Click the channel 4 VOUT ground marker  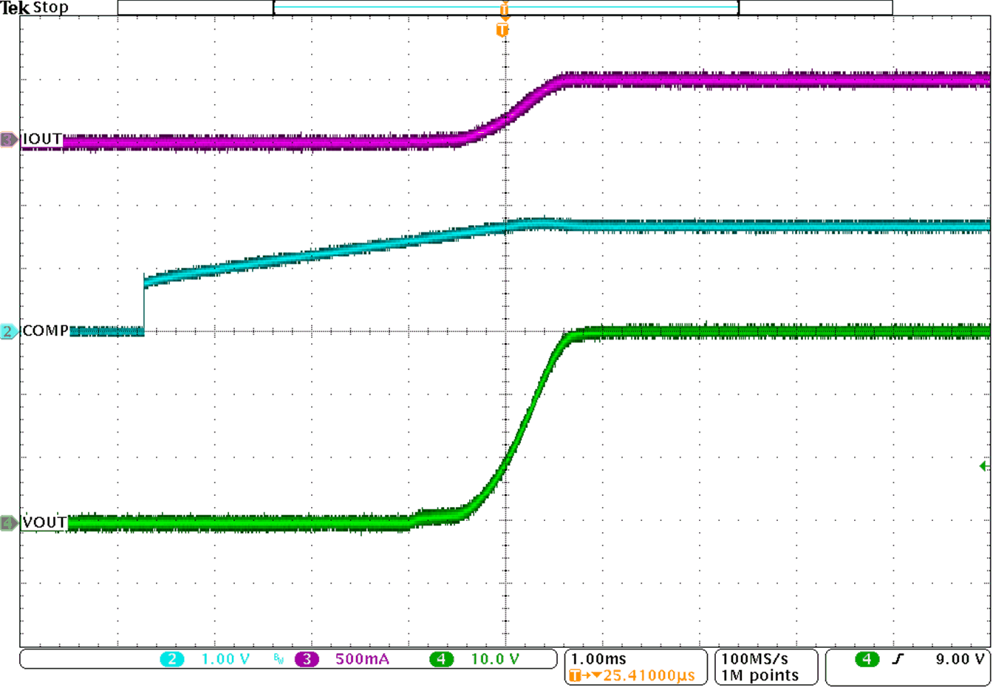[9, 523]
